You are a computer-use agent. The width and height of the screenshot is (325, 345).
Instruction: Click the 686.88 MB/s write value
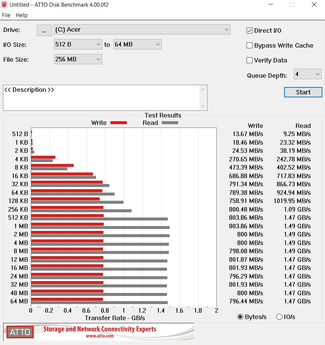(x=246, y=176)
